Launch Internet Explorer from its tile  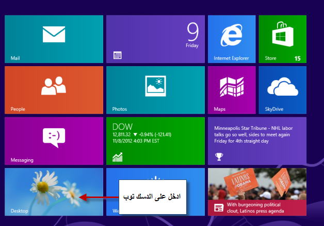[231, 39]
